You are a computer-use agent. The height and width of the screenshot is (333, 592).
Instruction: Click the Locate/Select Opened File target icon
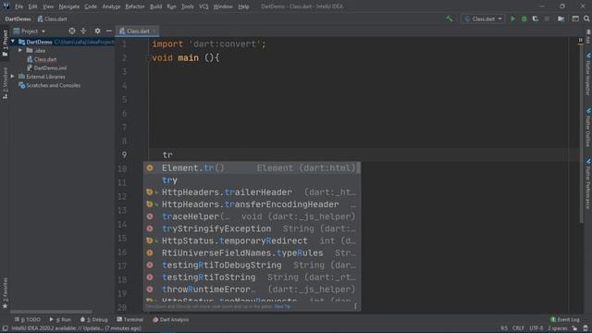pyautogui.click(x=72, y=31)
